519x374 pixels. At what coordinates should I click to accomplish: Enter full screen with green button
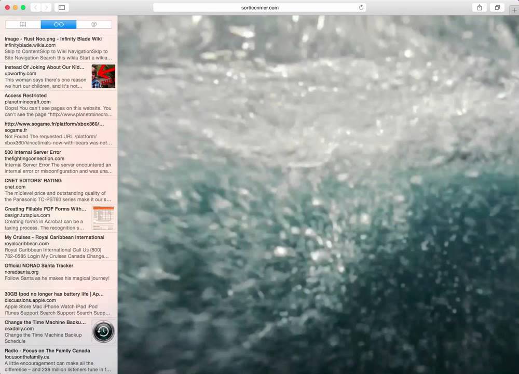click(23, 7)
